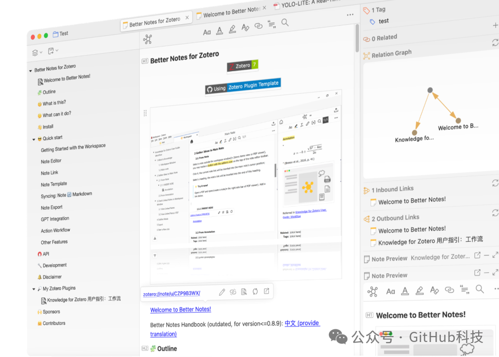Add a tag with the plus button
The height and width of the screenshot is (357, 499).
click(495, 25)
